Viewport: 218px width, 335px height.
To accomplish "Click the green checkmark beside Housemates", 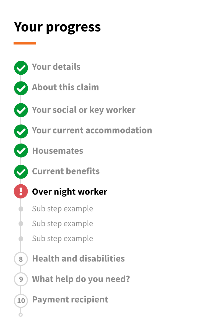I will coord(21,151).
